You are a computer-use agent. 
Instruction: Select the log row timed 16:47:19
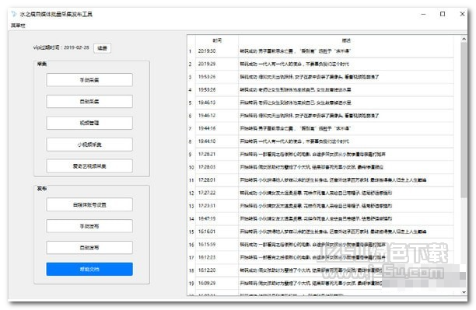(320, 218)
